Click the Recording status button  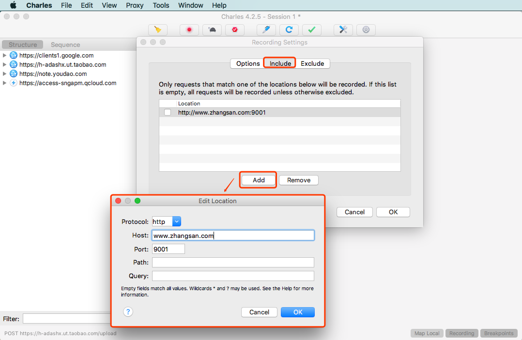click(x=462, y=333)
